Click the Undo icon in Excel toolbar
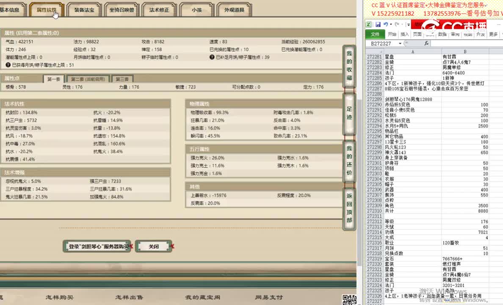Image resolution: width=503 pixels, height=305 pixels. pos(386,25)
